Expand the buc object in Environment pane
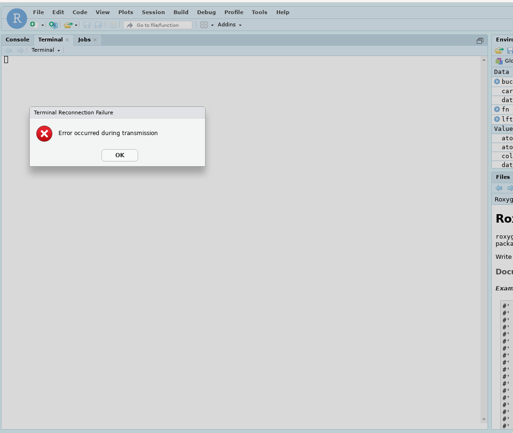This screenshot has height=433, width=513. (496, 81)
